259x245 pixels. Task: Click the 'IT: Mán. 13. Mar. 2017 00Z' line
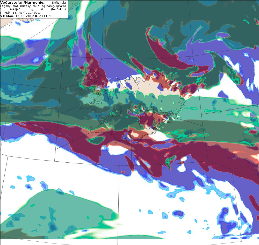(20, 13)
